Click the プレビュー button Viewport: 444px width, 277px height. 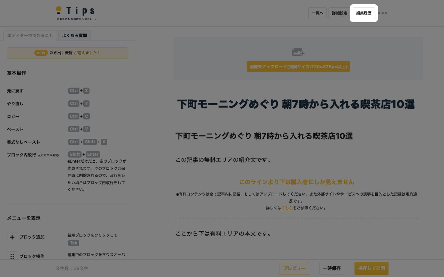click(294, 268)
